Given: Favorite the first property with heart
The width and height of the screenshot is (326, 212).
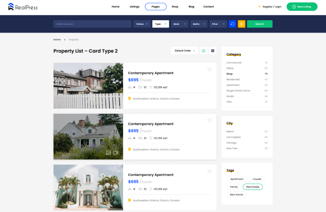Looking at the screenshot, I should (x=210, y=69).
